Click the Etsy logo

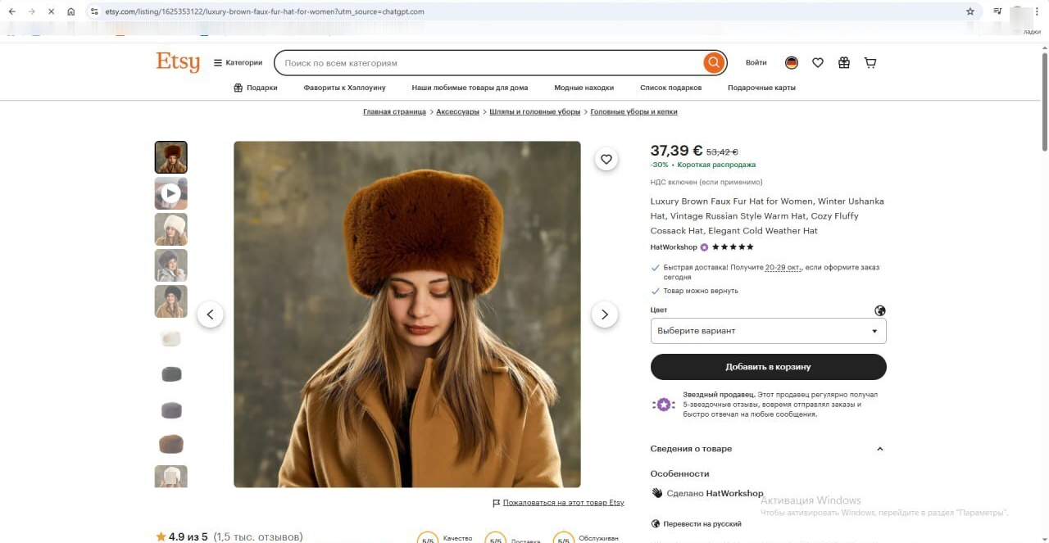178,62
